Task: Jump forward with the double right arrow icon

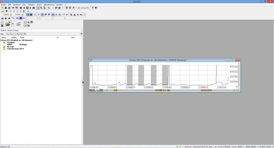Action: [x=34, y=8]
